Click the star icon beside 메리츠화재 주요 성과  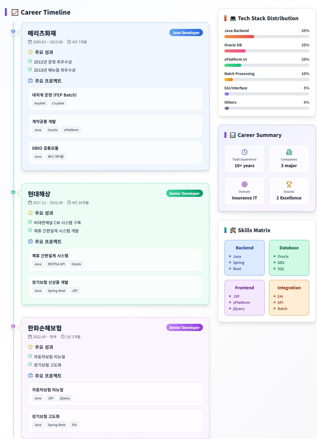(x=30, y=52)
